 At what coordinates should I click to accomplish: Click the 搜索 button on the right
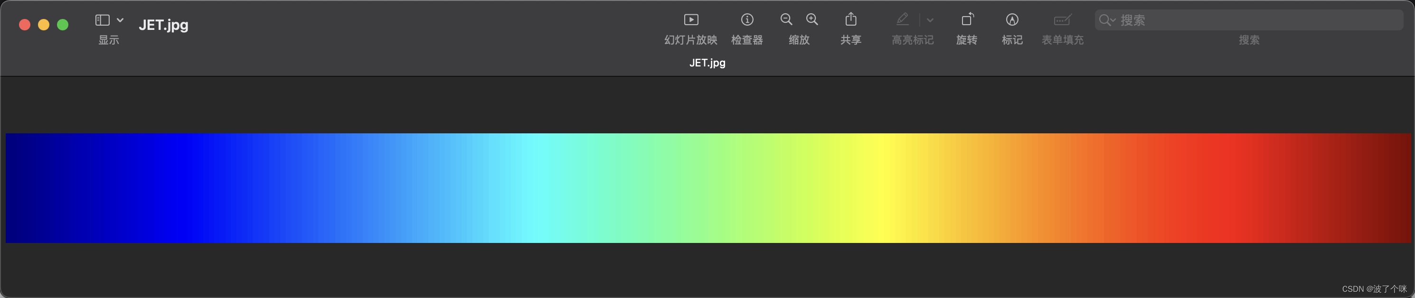[x=1249, y=39]
